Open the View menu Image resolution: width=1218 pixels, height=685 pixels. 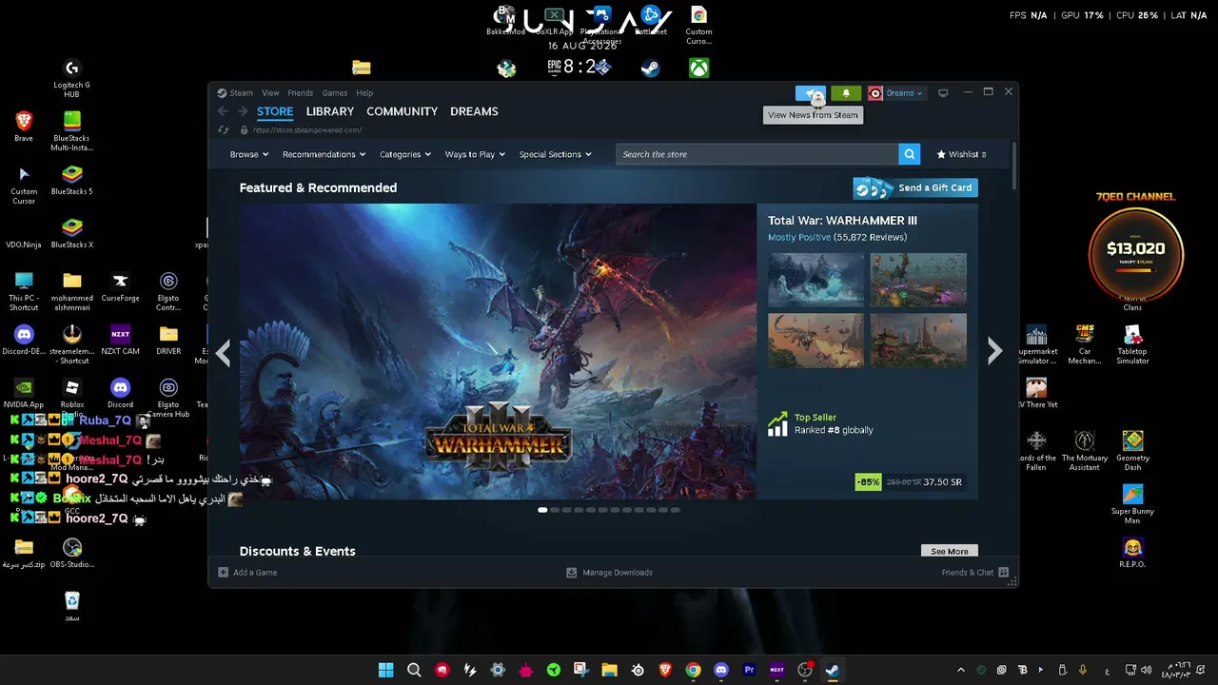pos(270,93)
